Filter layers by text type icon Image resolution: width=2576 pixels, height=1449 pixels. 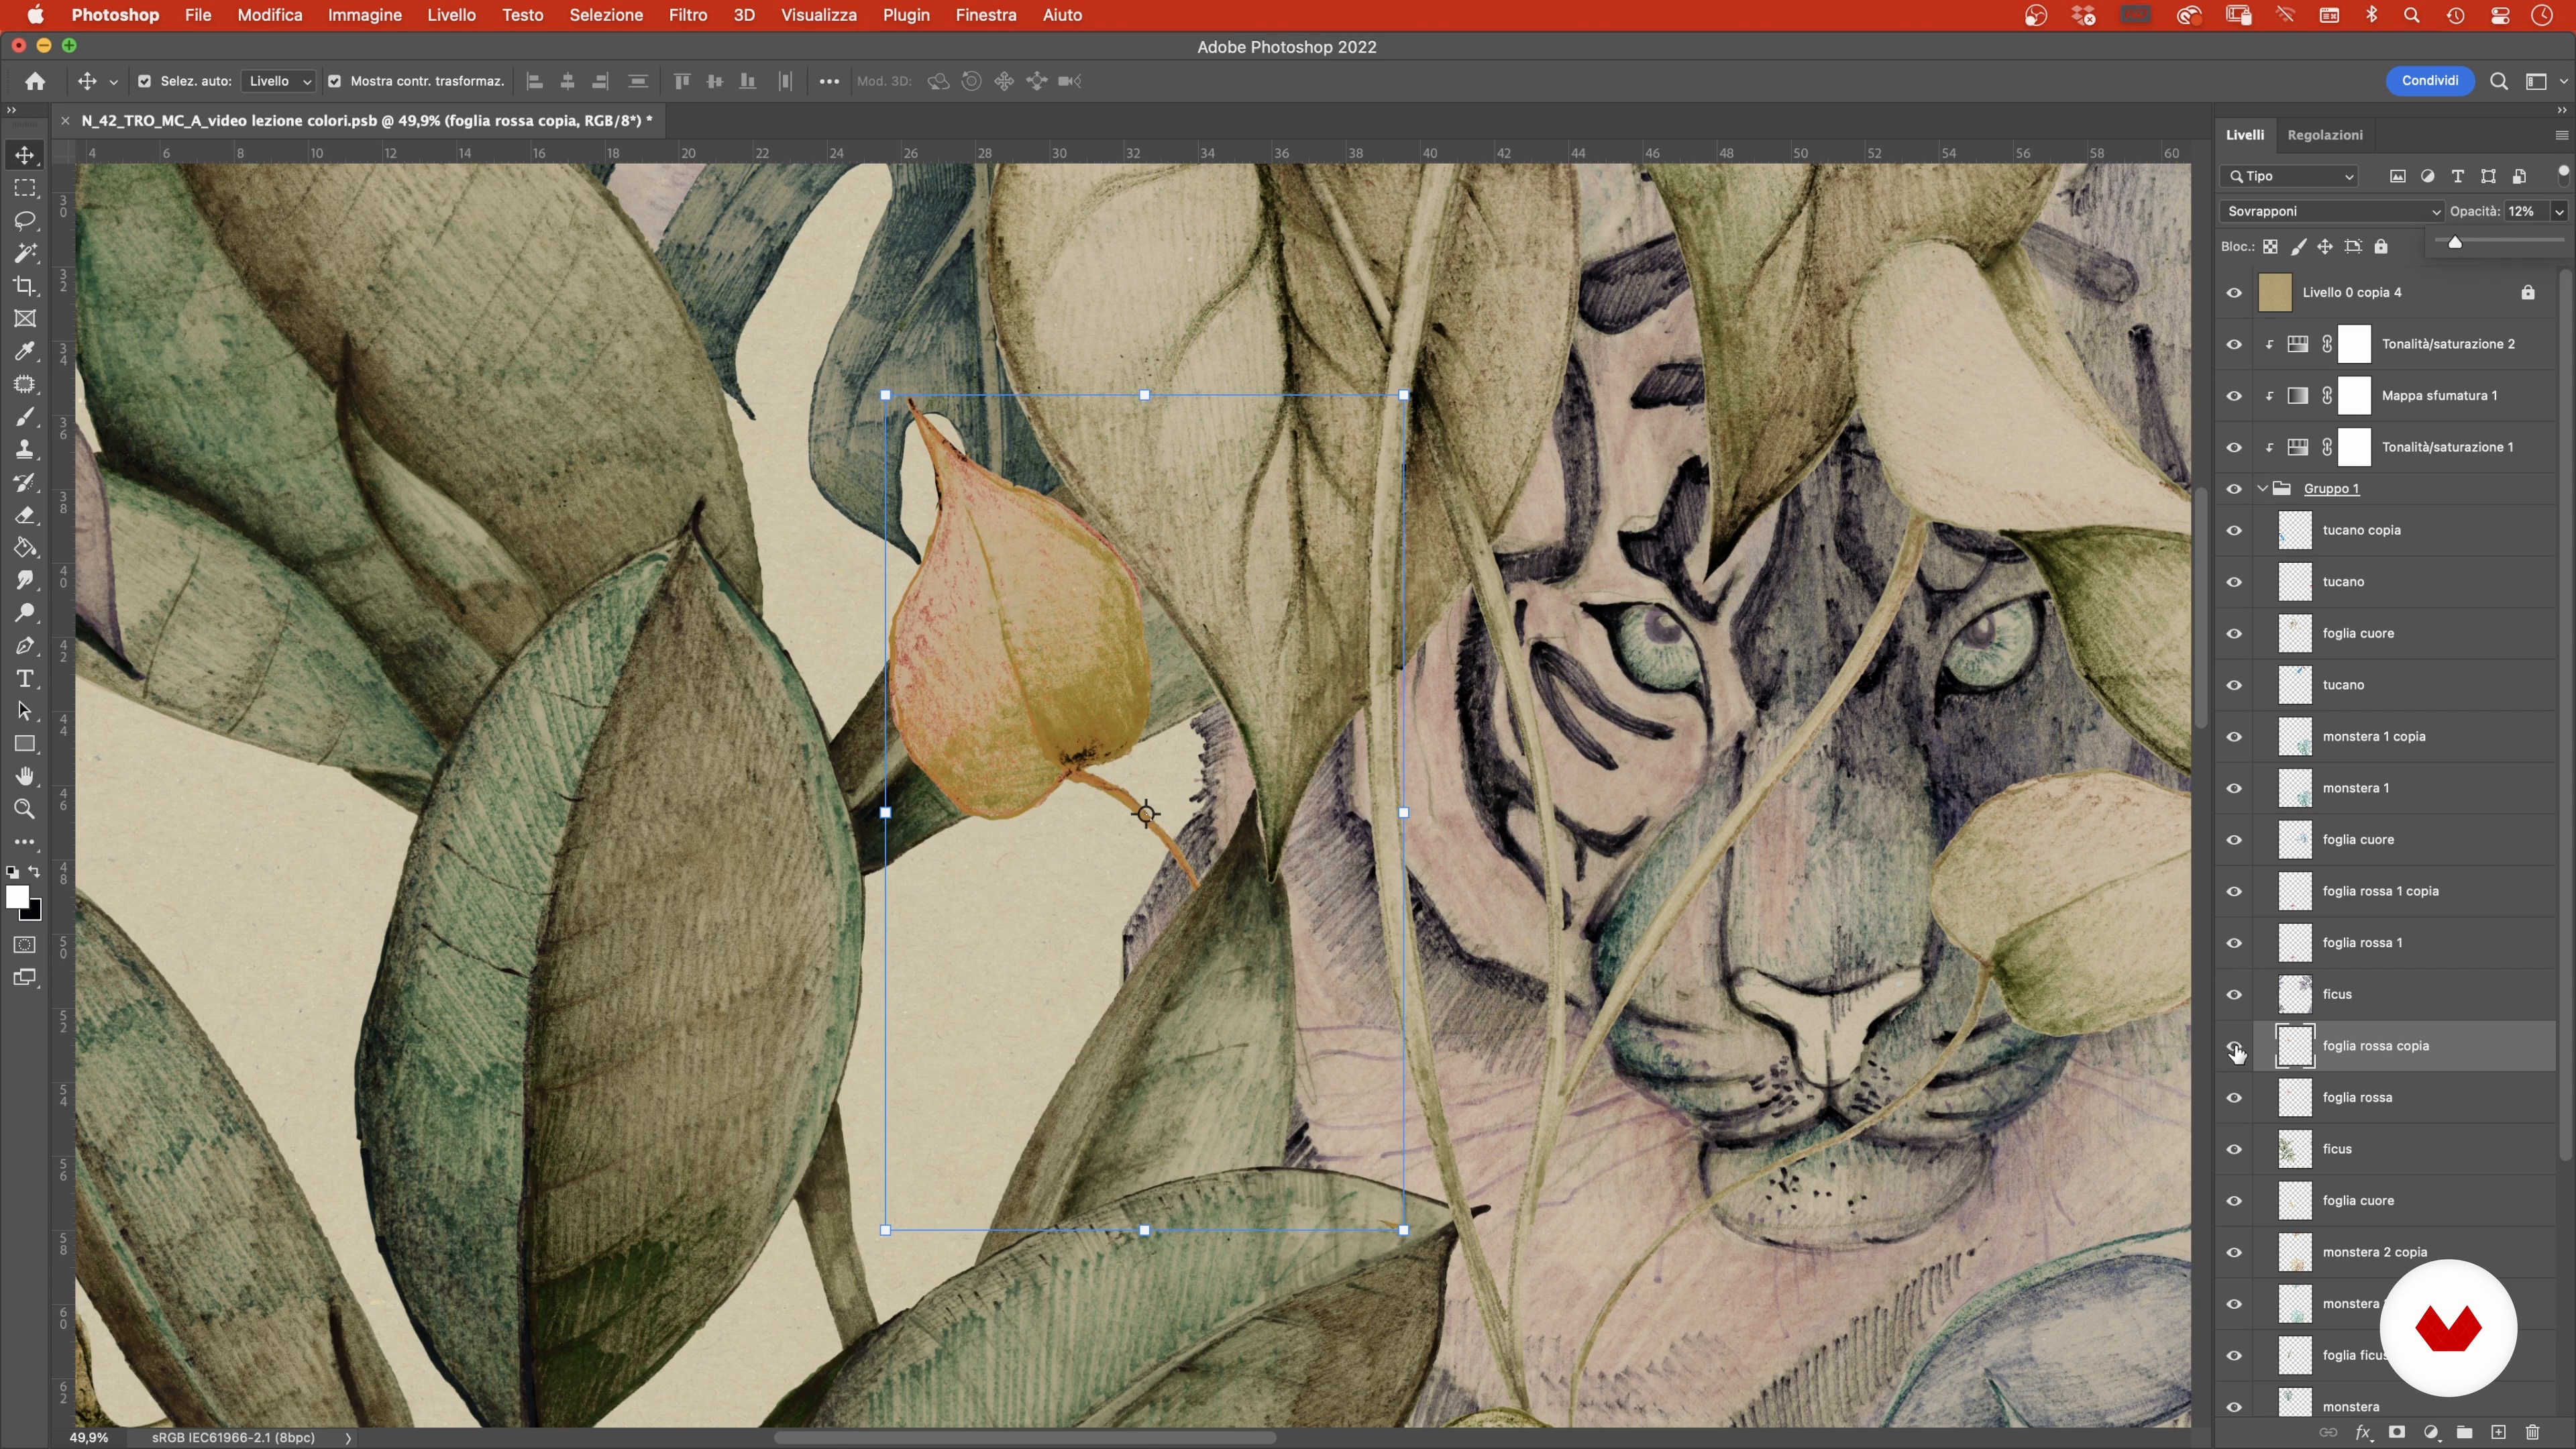pos(2458,176)
